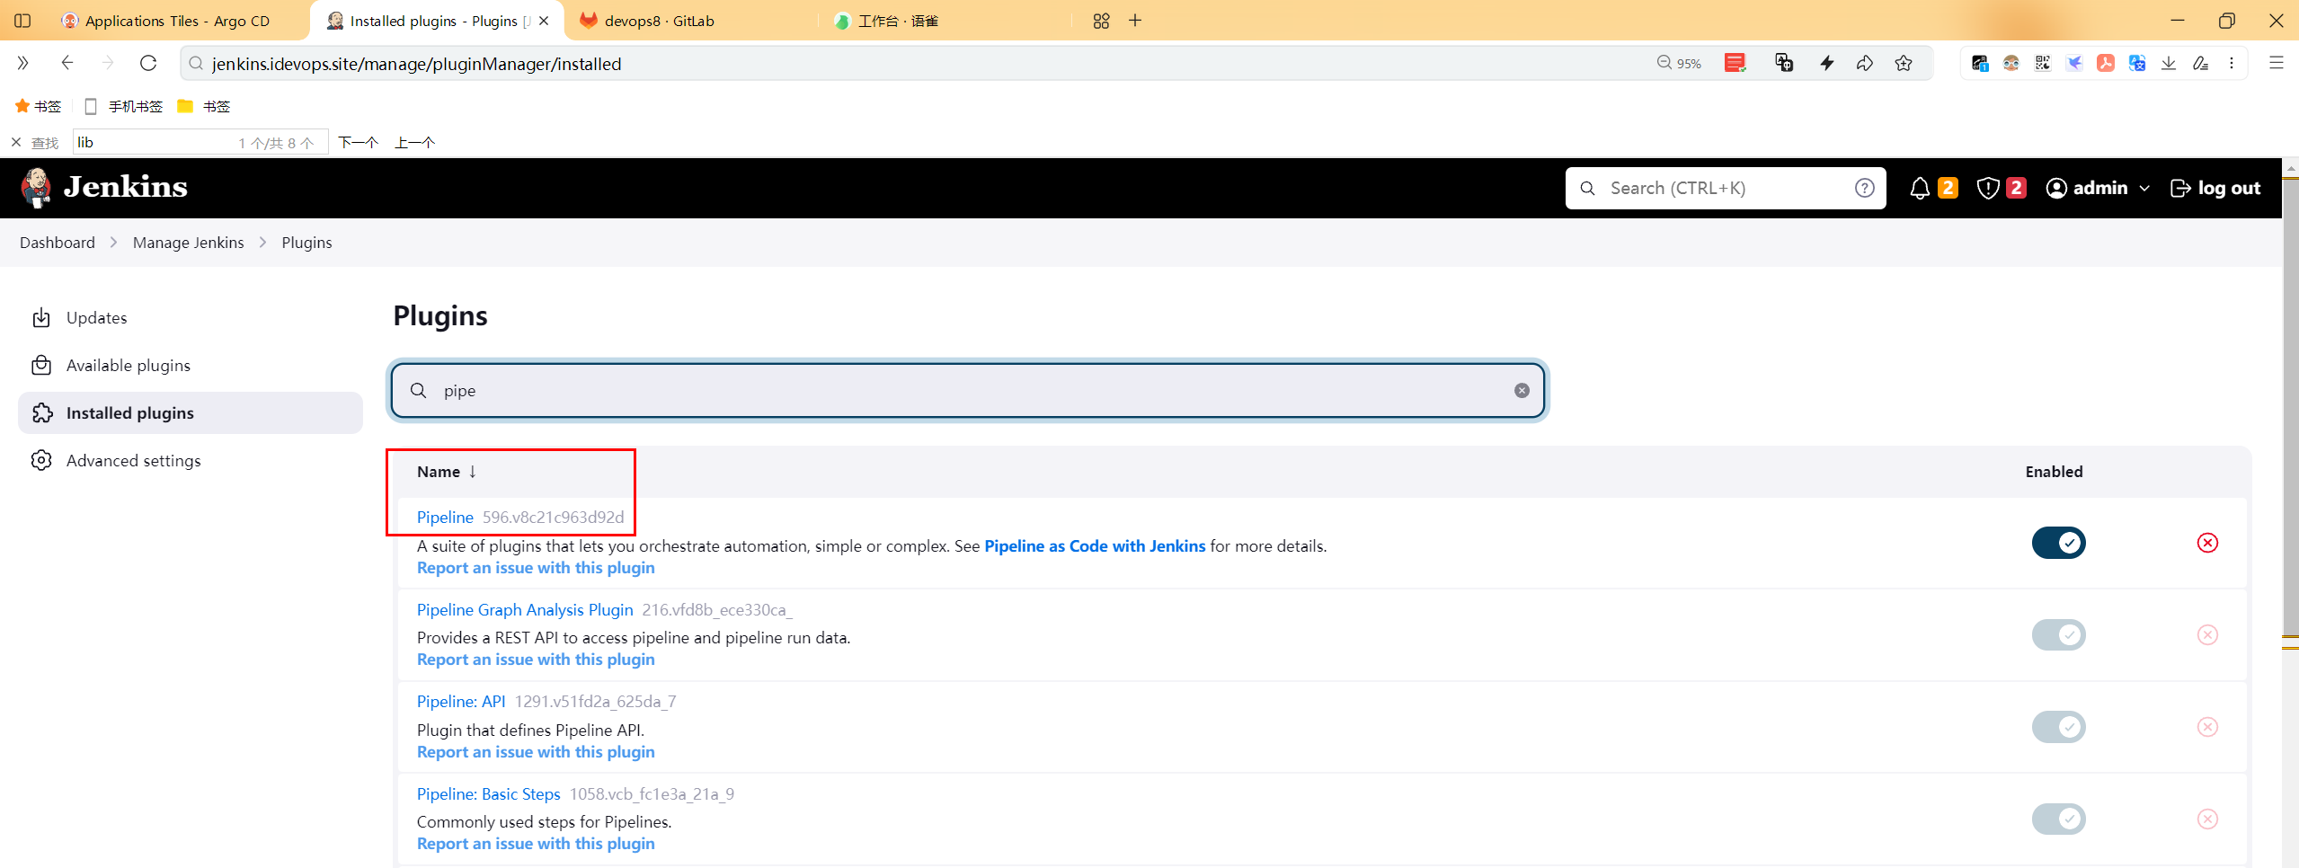Screen dimensions: 2299x868
Task: Select Installed plugins in the sidebar
Action: tap(190, 412)
